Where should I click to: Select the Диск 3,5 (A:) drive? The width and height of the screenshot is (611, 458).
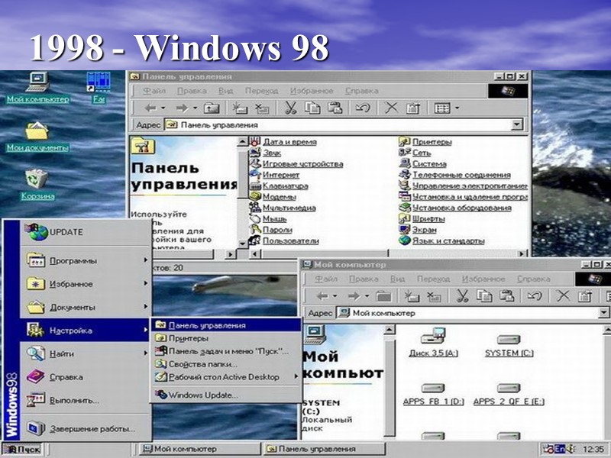[x=433, y=343]
